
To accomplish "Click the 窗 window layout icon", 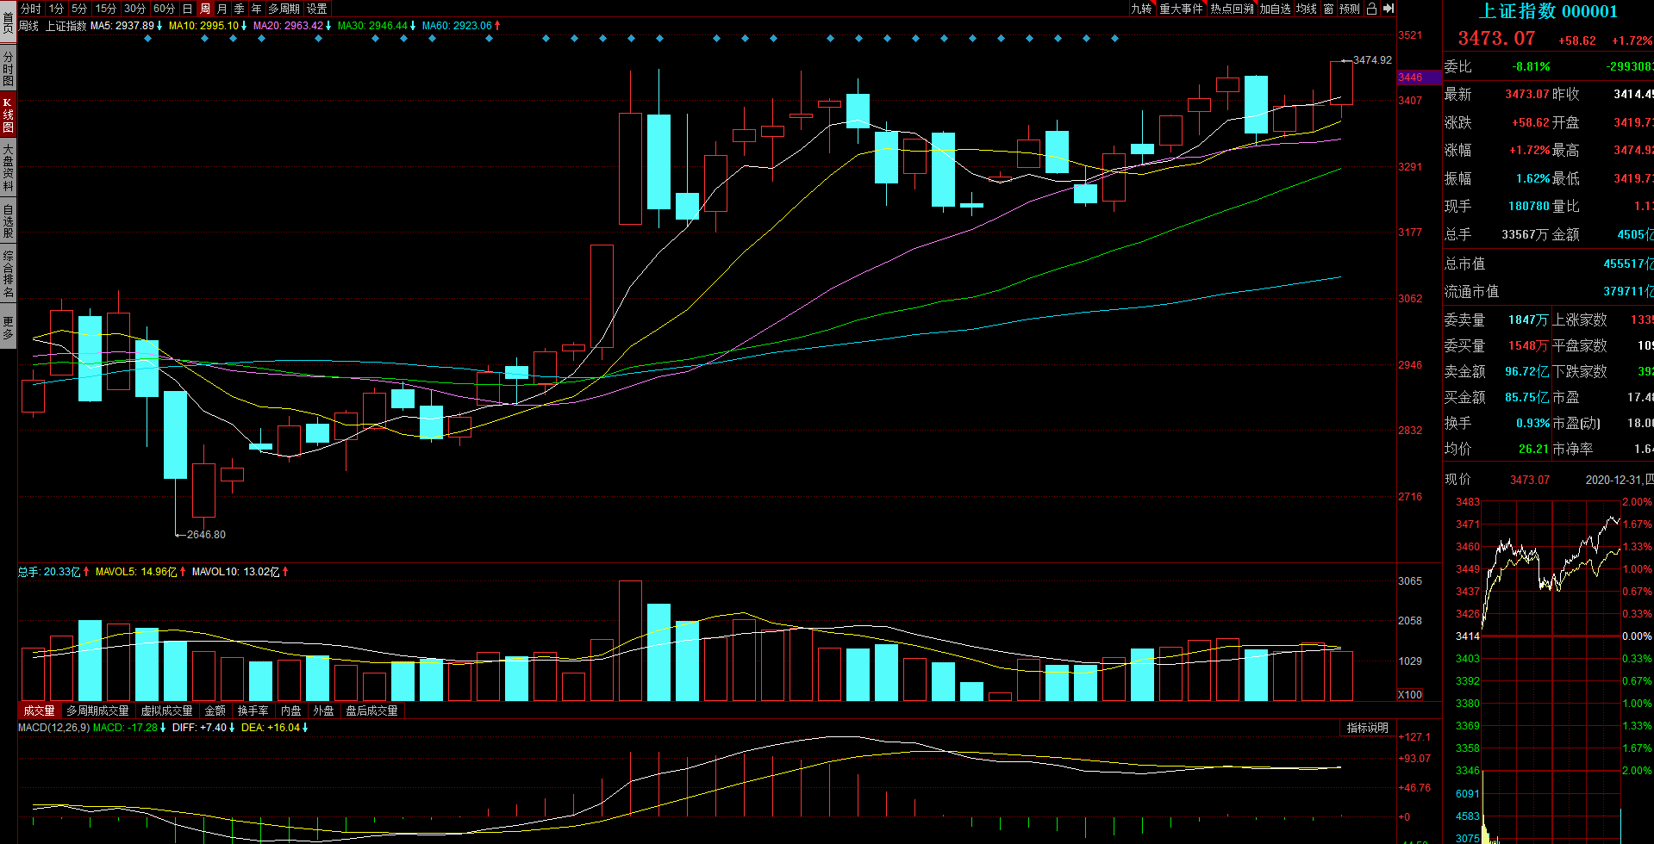I will click(1328, 9).
